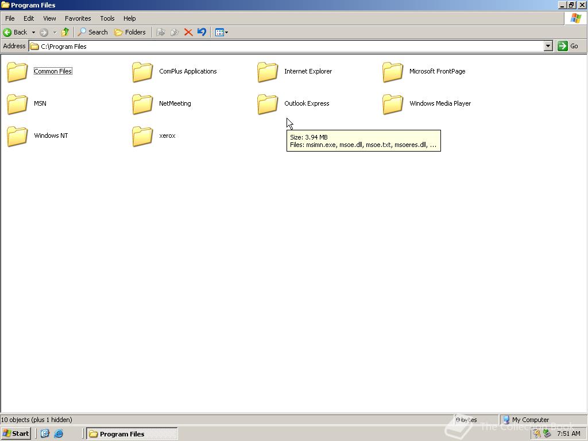
Task: Click the first system tray icon
Action: click(x=537, y=434)
